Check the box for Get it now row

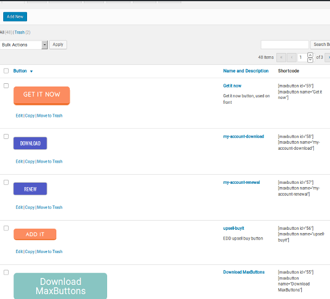coord(6,85)
